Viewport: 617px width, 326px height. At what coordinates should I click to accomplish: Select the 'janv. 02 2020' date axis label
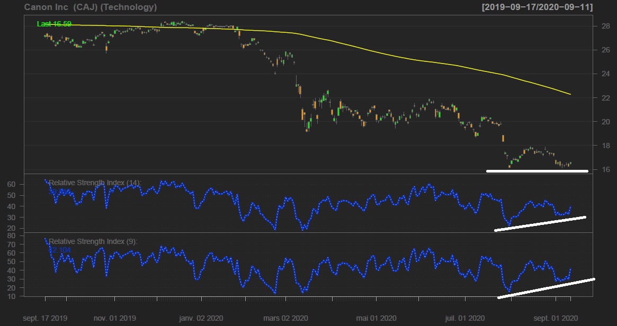[x=200, y=318]
